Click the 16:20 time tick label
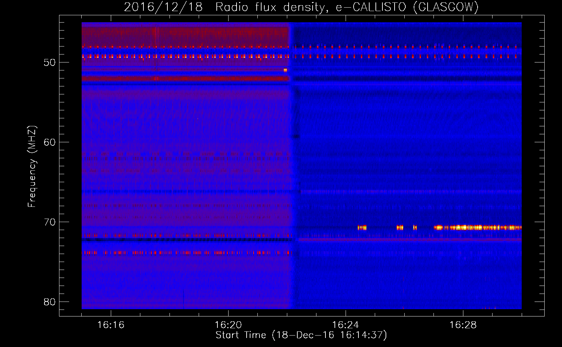This screenshot has width=562, height=347. [x=228, y=325]
